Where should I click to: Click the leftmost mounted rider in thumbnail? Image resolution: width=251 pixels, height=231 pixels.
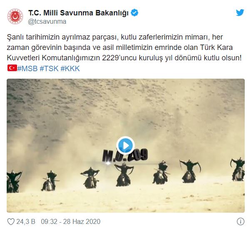[x=13, y=181]
